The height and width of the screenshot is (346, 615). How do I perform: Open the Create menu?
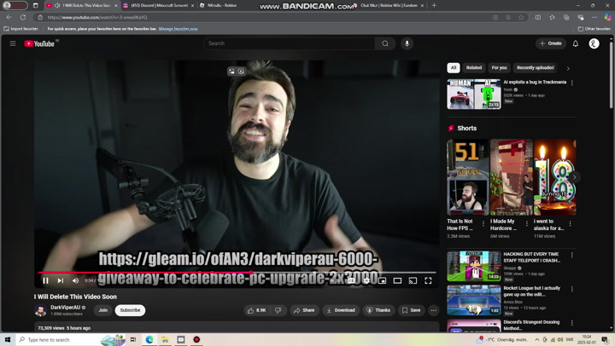point(551,43)
